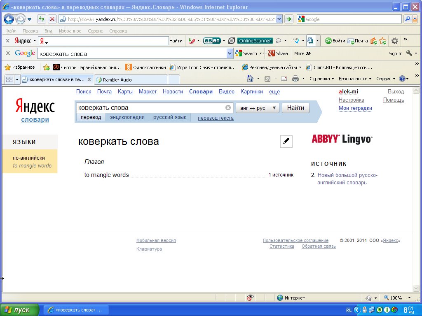Click the RL language indicator in the tray

coord(349,310)
